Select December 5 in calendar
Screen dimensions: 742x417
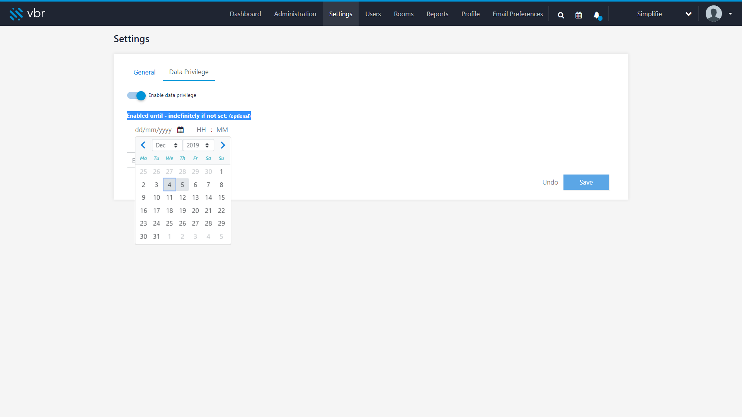point(182,185)
